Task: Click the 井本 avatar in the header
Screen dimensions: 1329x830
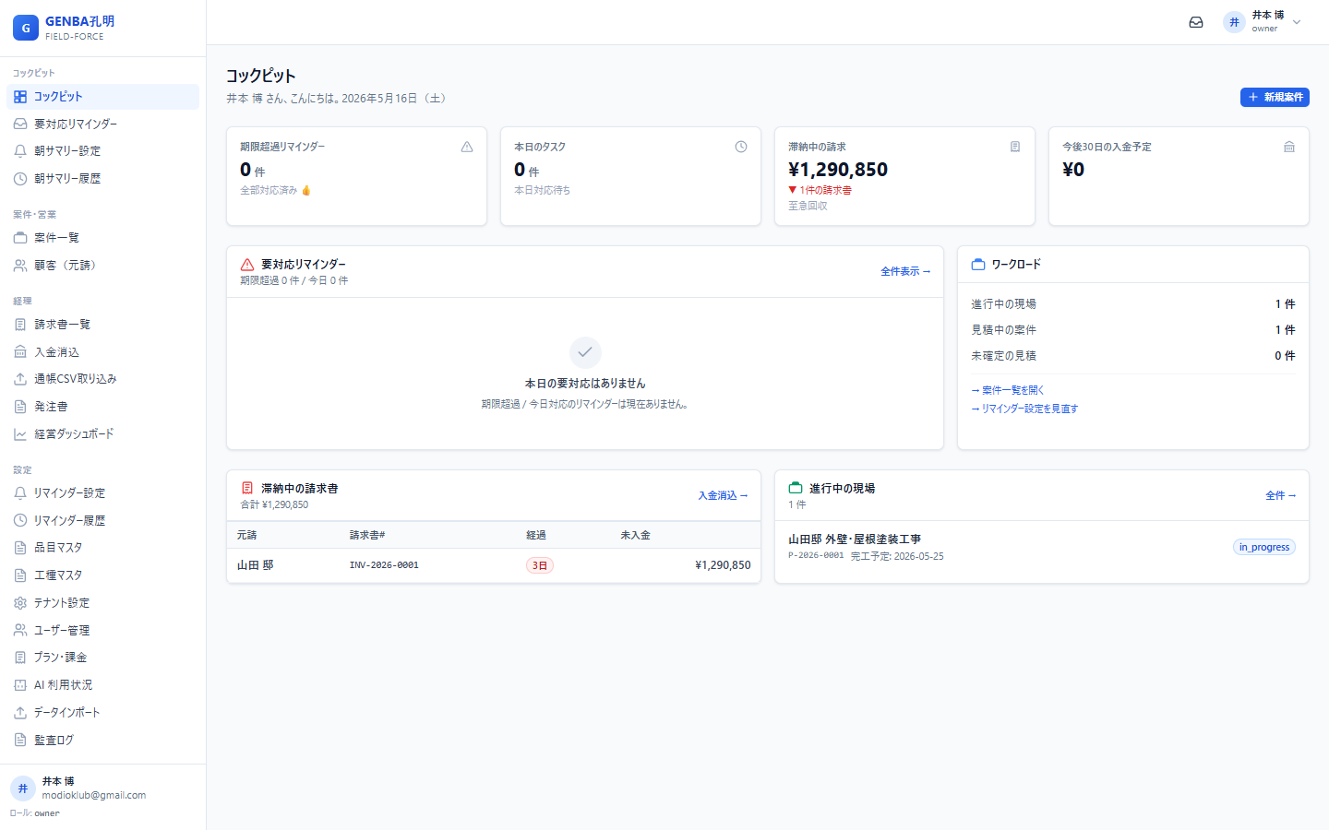Action: (1234, 22)
